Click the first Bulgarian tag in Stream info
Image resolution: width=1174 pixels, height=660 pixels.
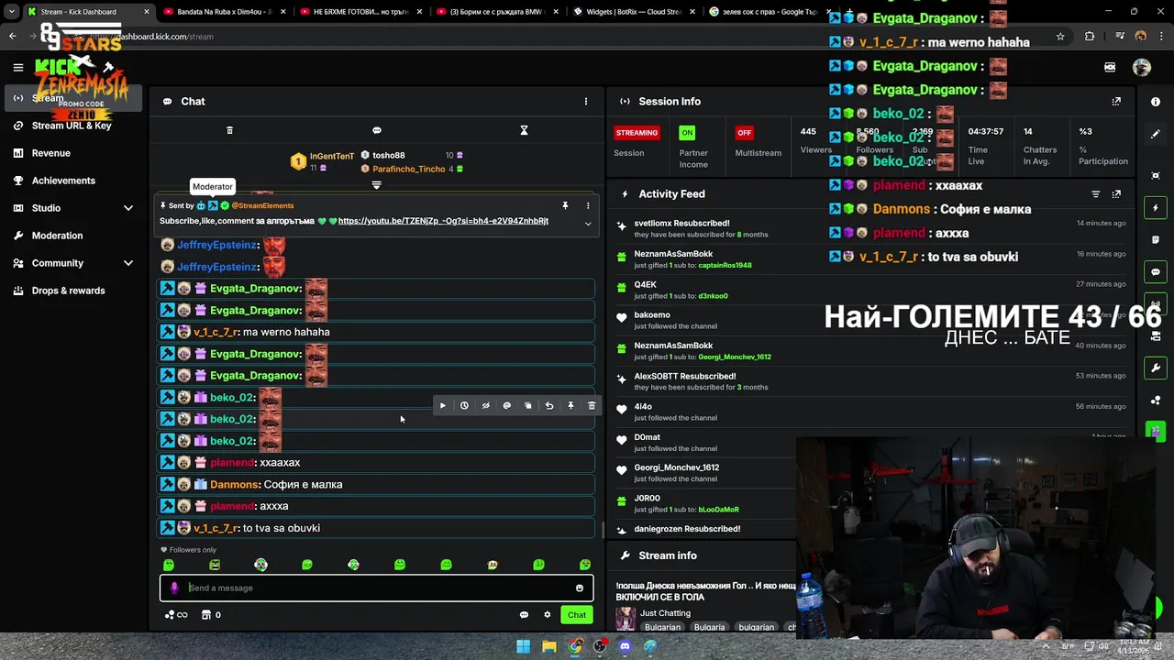[x=662, y=627]
